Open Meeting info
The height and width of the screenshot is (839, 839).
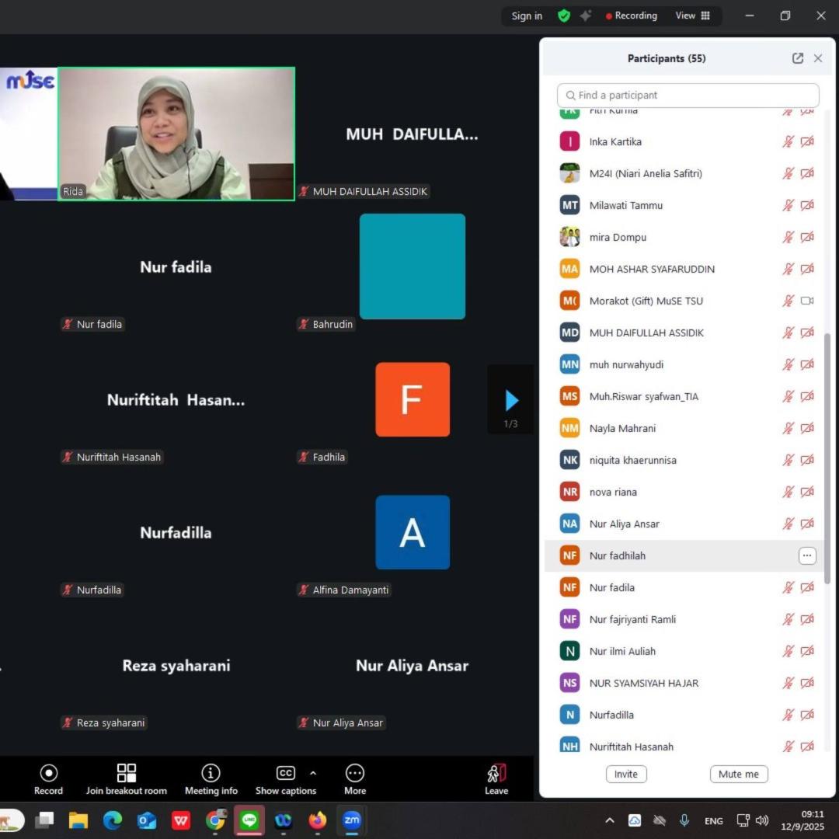211,773
